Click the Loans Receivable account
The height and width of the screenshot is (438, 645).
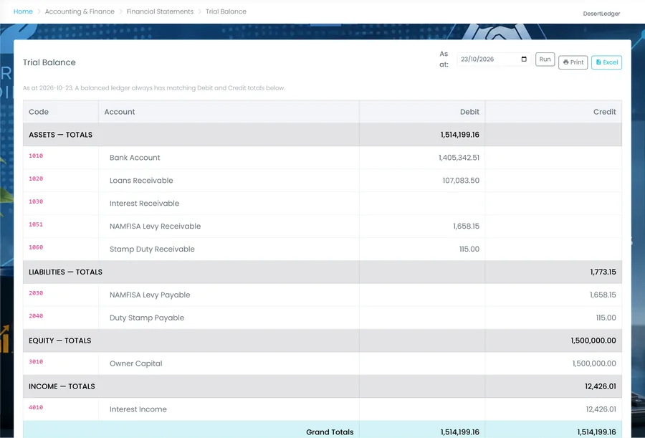pos(141,181)
